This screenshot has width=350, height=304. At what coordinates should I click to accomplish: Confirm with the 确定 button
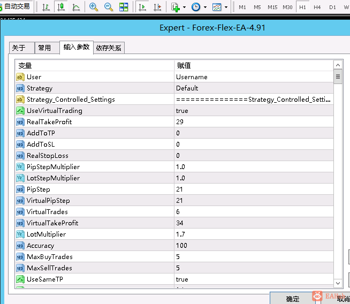click(293, 299)
